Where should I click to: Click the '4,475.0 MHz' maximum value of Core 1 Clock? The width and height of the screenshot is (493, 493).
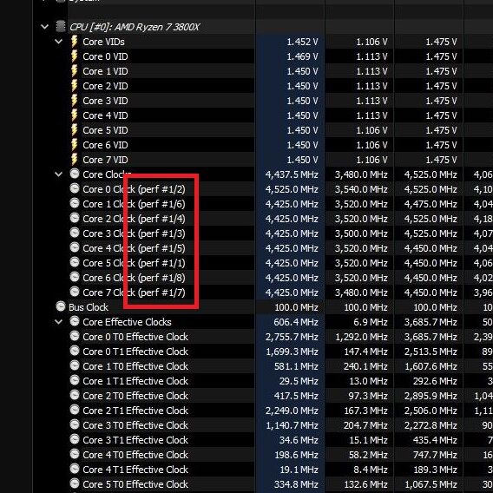pos(431,204)
